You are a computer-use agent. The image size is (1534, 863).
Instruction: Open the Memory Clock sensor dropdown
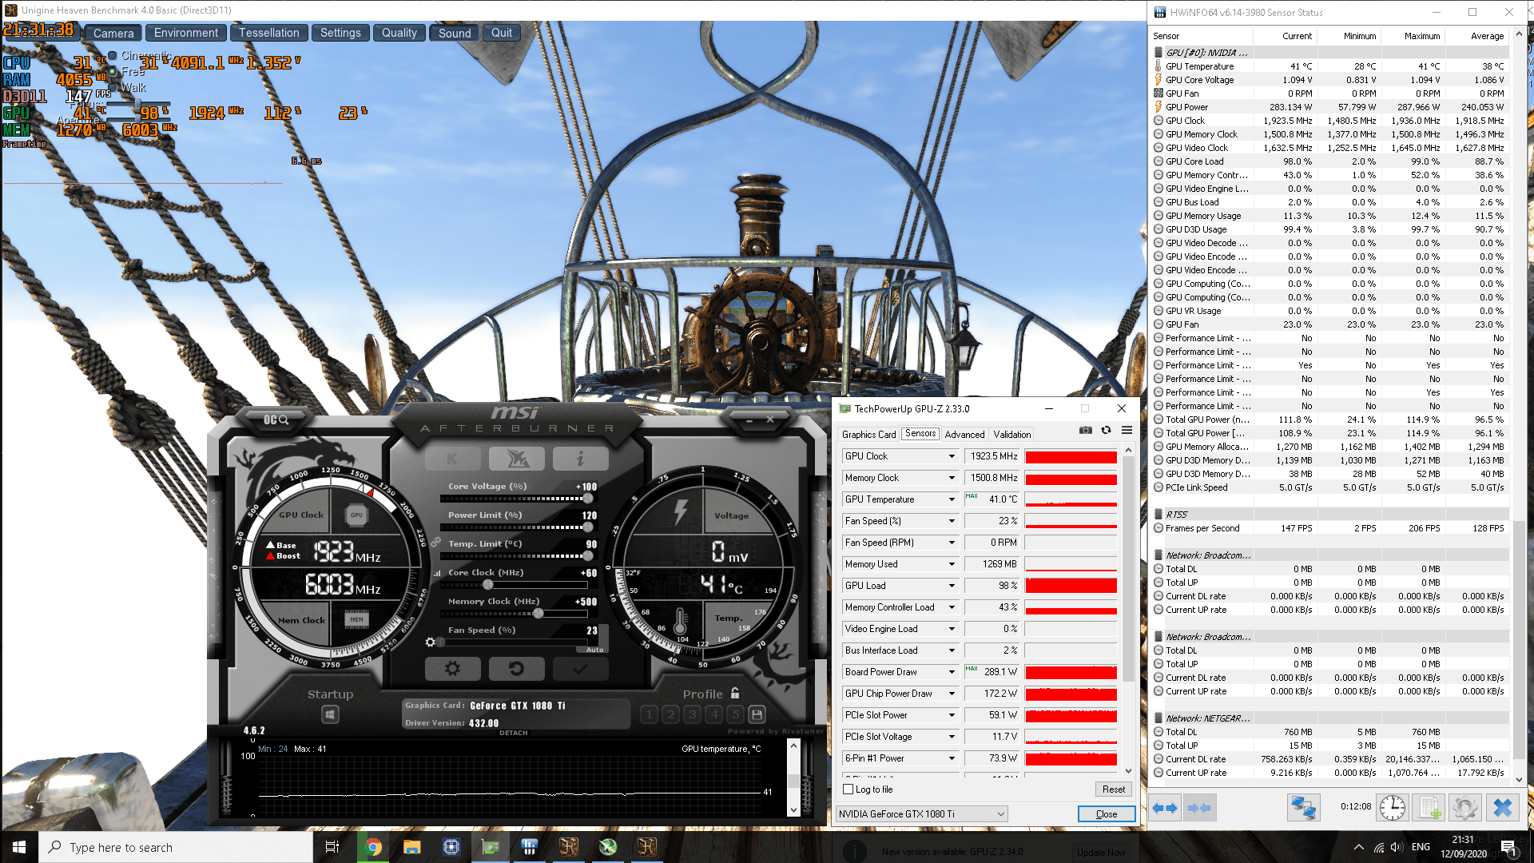click(952, 478)
